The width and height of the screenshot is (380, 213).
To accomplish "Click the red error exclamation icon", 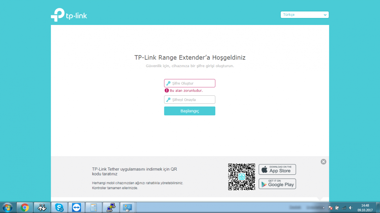I will click(x=167, y=90).
